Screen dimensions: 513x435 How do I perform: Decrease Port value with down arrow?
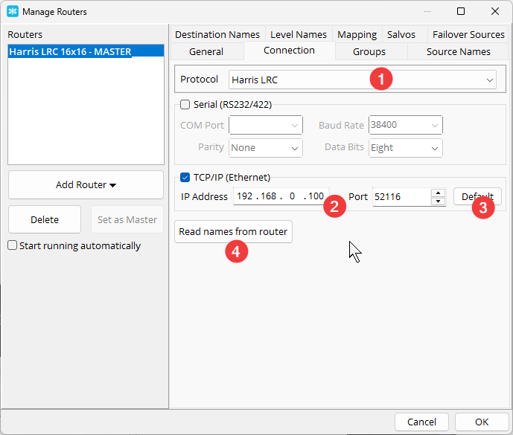(438, 201)
